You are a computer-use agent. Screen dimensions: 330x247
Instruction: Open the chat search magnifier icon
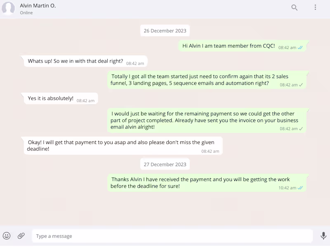[x=295, y=7]
